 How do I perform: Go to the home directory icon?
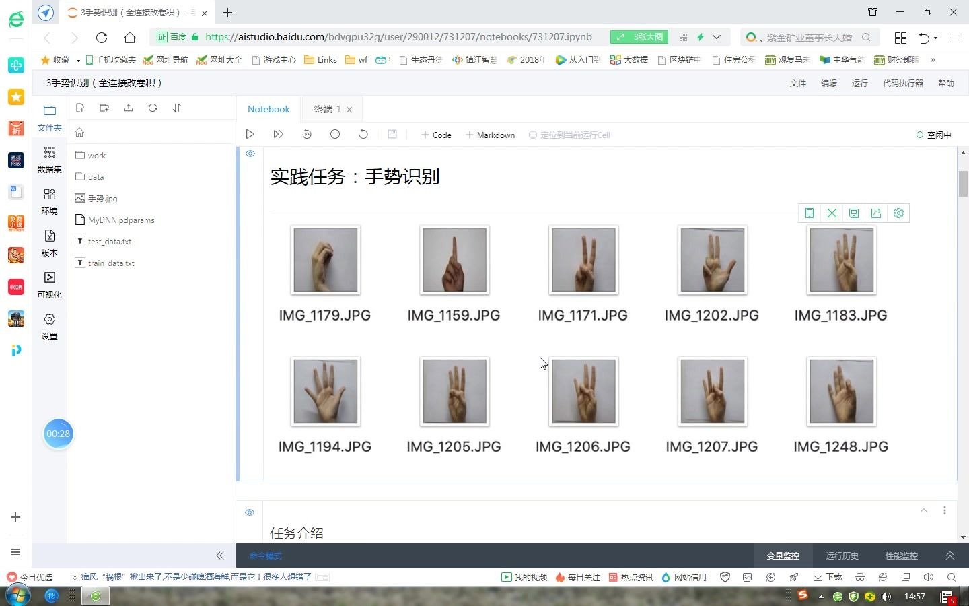[79, 132]
